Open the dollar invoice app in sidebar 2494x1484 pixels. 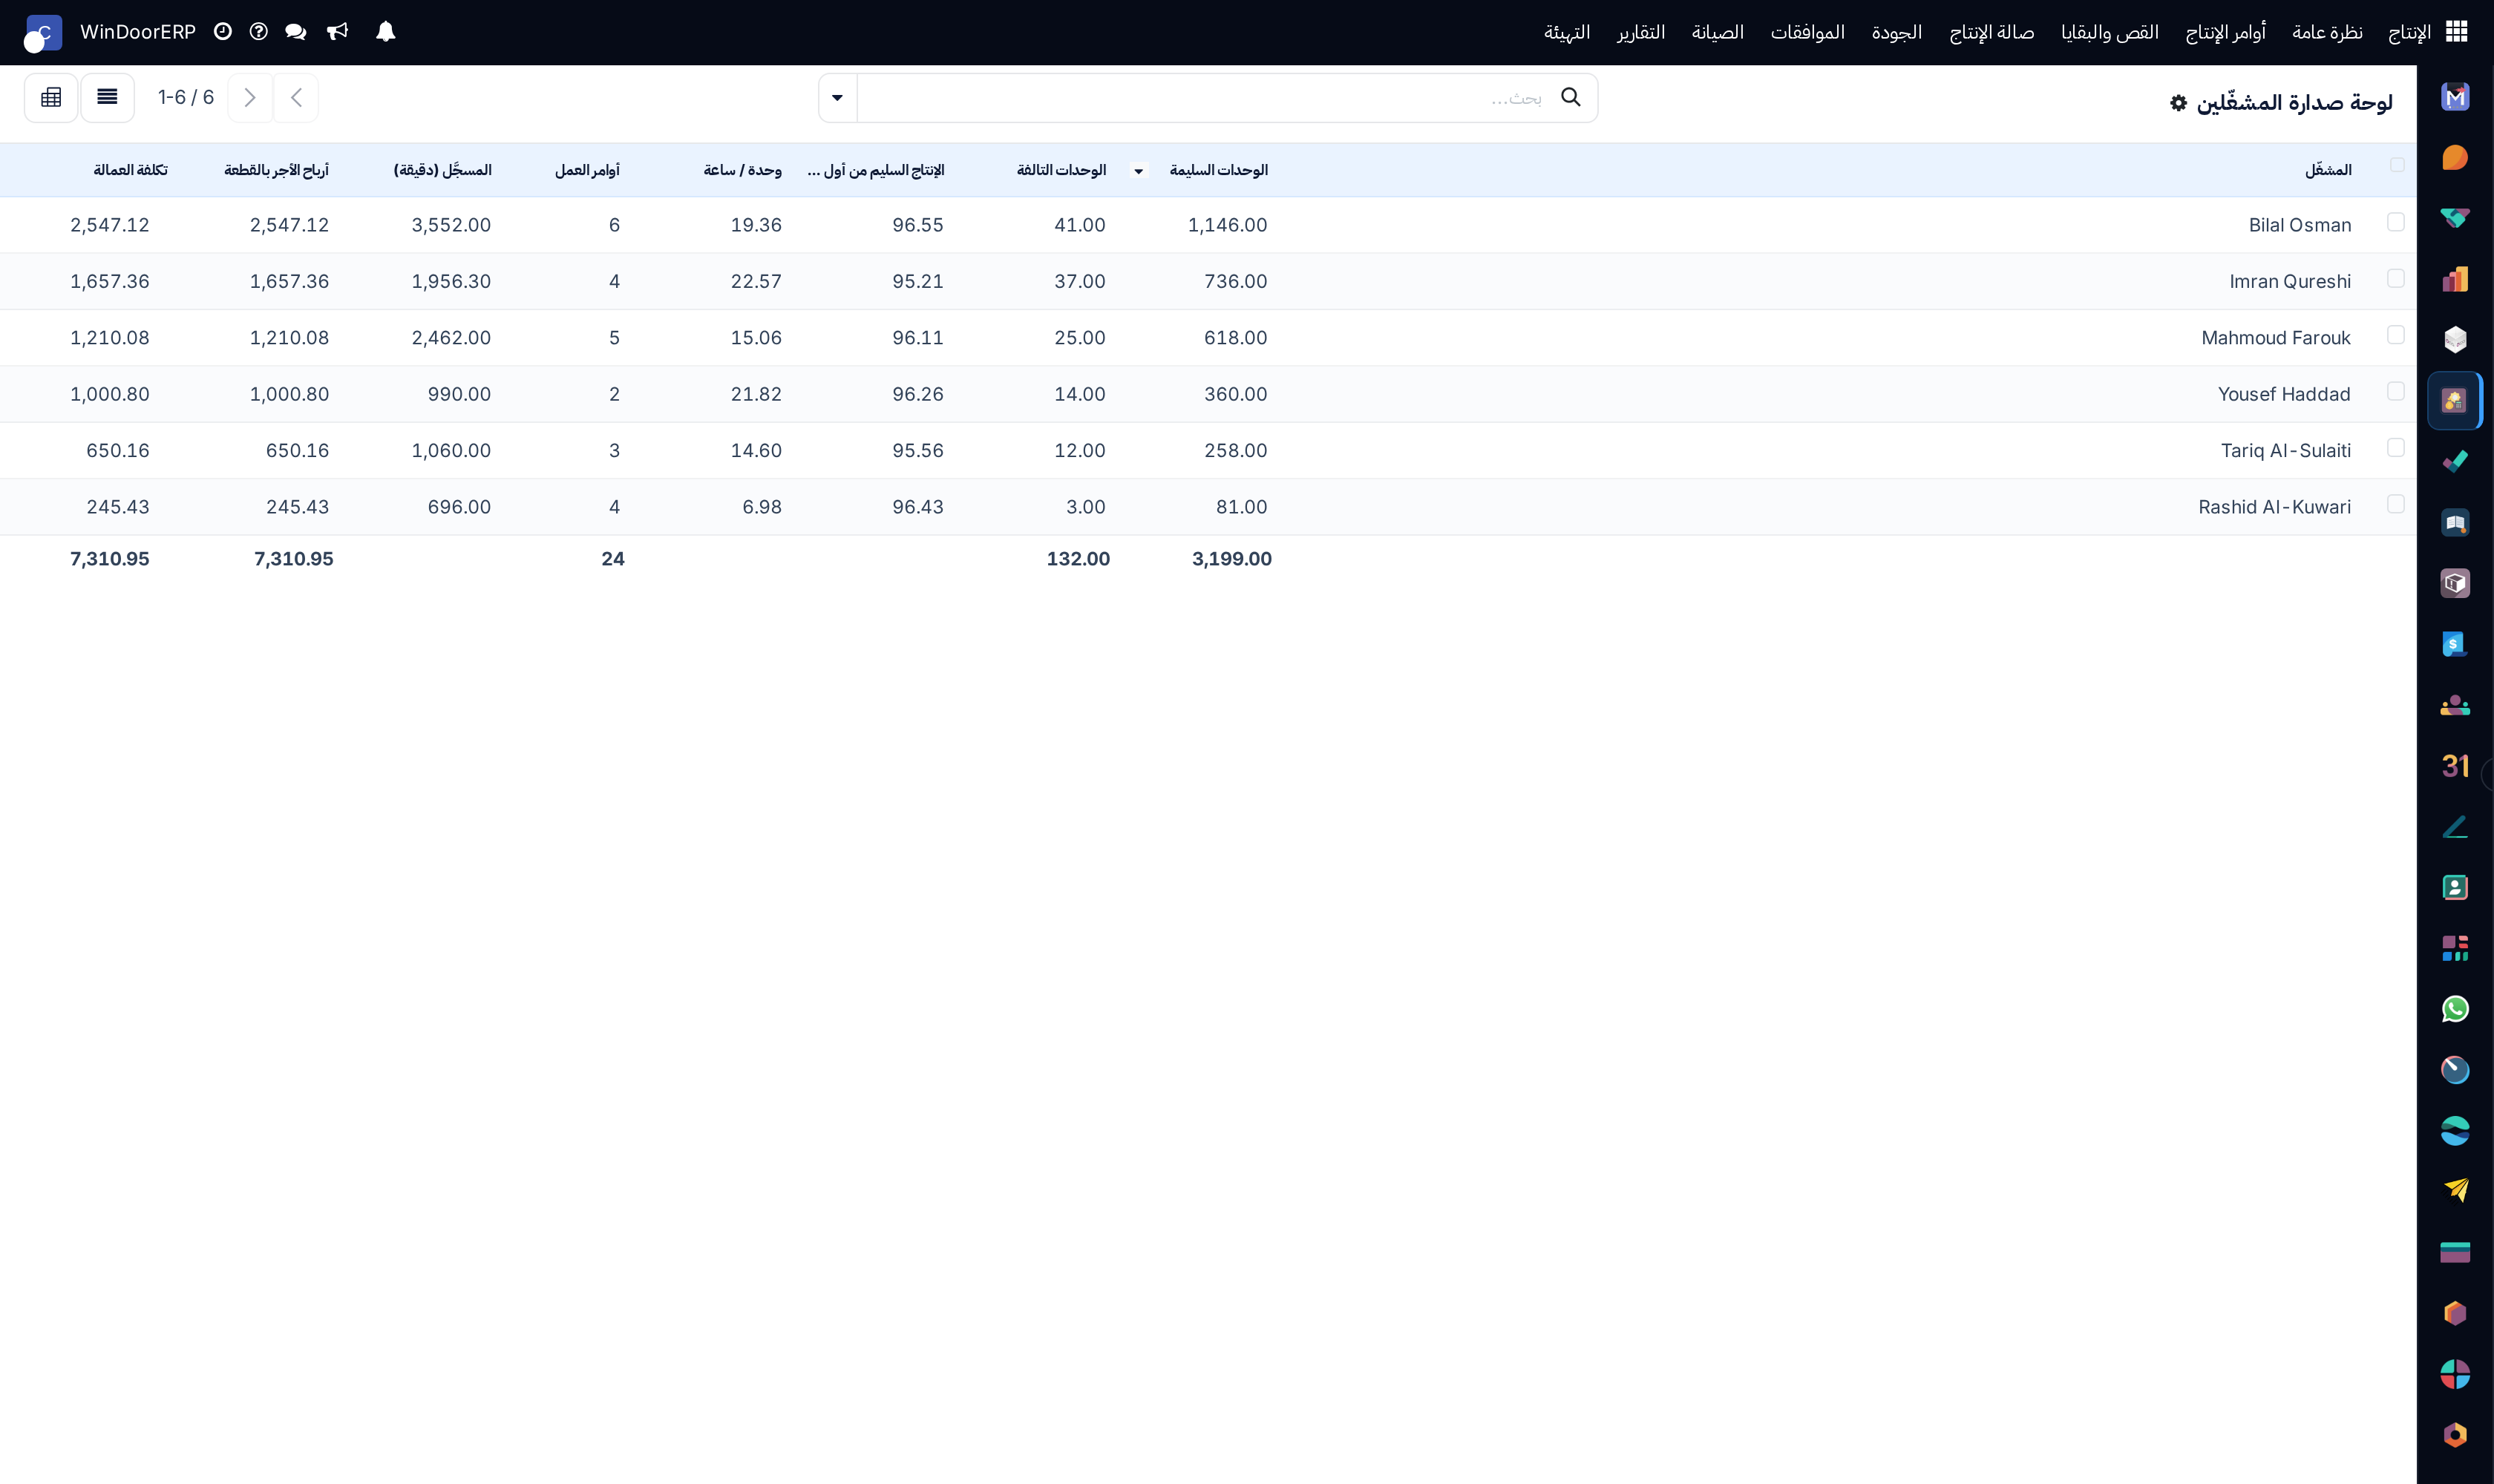tap(2455, 644)
